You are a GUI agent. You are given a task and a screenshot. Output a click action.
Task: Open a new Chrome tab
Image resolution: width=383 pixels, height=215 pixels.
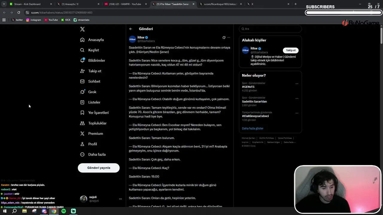pyautogui.click(x=296, y=4)
